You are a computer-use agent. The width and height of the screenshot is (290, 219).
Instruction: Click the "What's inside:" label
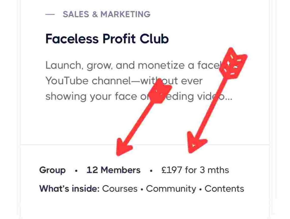[x=69, y=189]
